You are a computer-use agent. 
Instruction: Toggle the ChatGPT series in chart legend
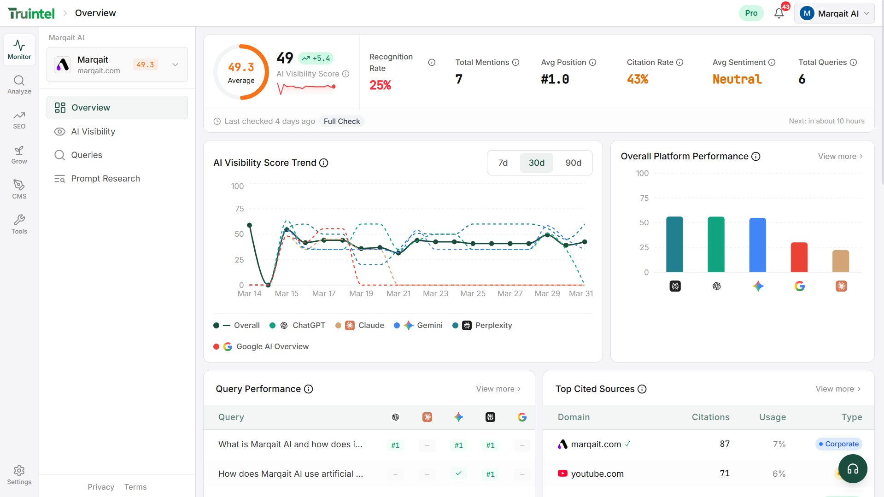tap(298, 326)
